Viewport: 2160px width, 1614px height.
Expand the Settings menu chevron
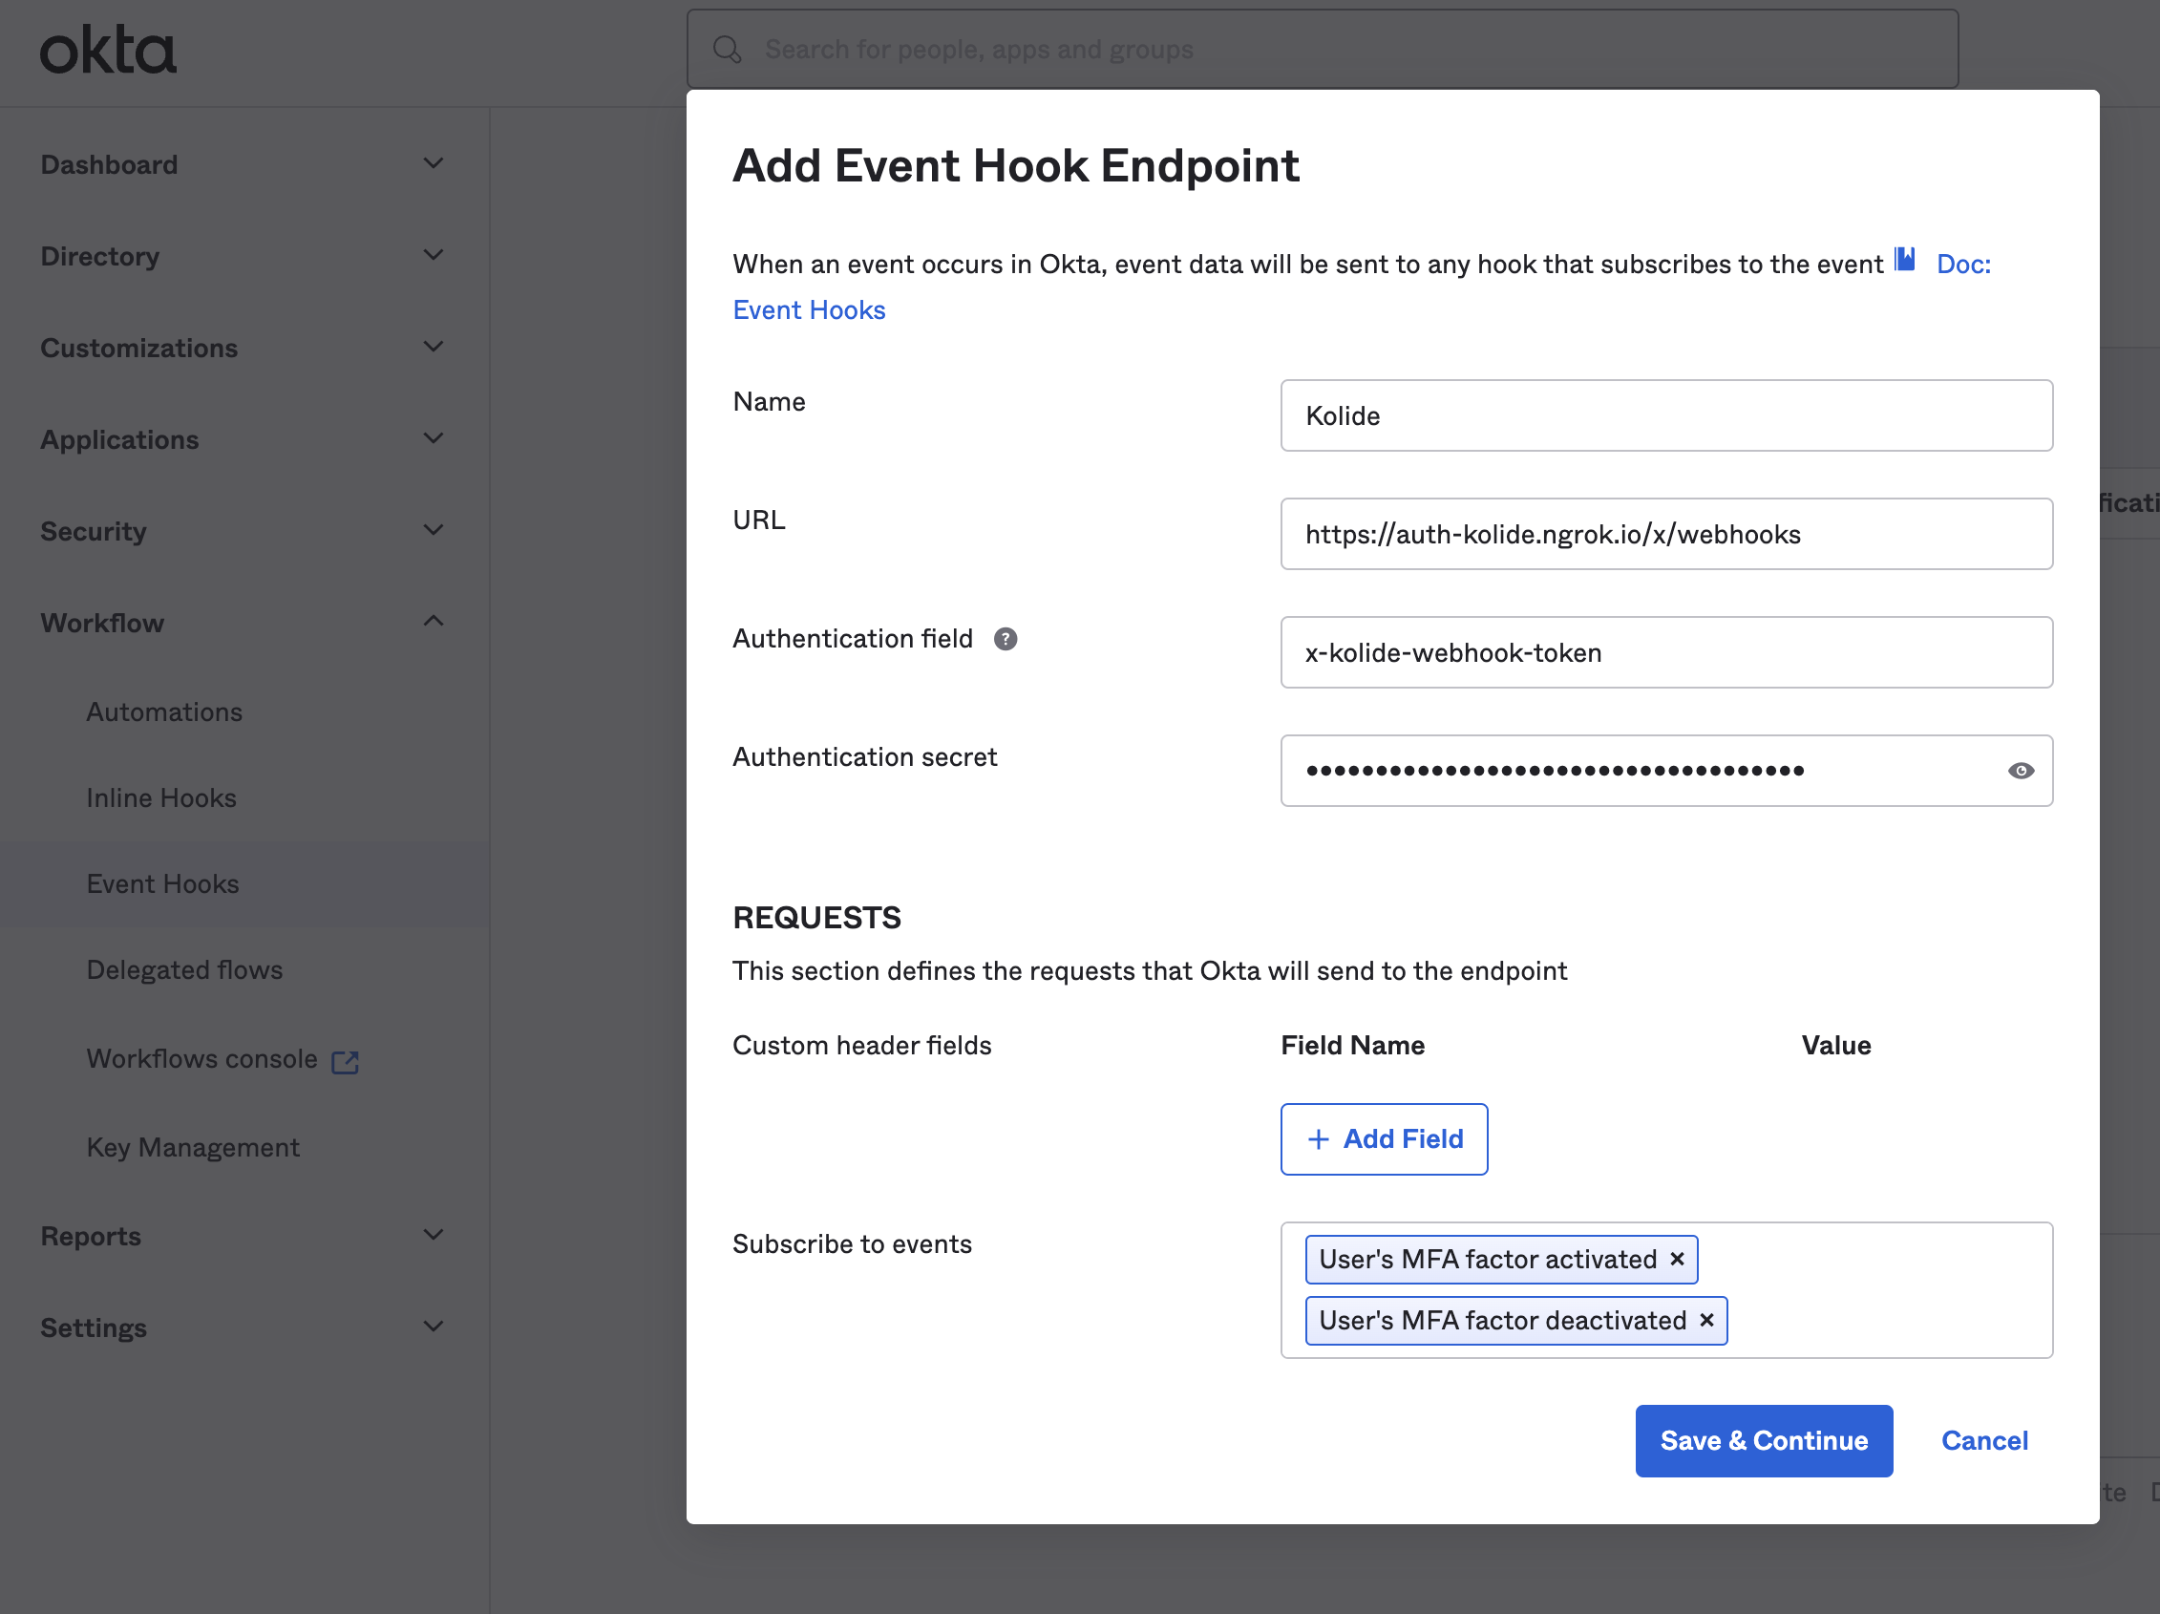click(x=434, y=1327)
